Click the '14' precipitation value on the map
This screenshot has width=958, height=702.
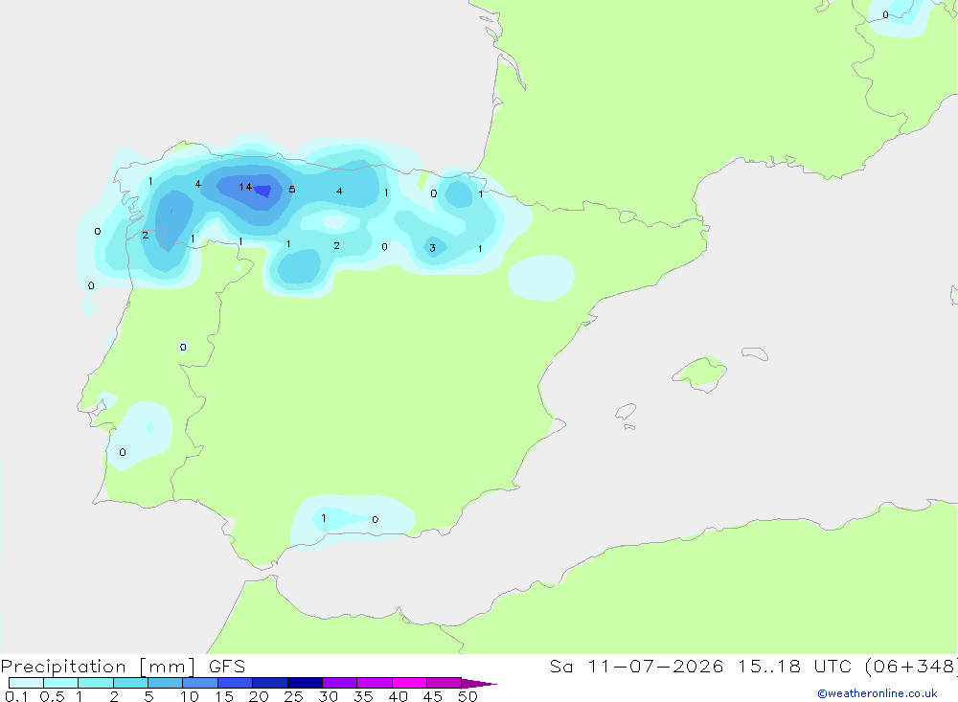(245, 187)
